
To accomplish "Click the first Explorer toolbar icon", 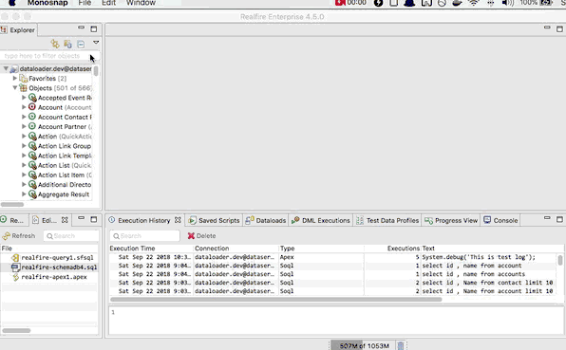I will tap(55, 44).
